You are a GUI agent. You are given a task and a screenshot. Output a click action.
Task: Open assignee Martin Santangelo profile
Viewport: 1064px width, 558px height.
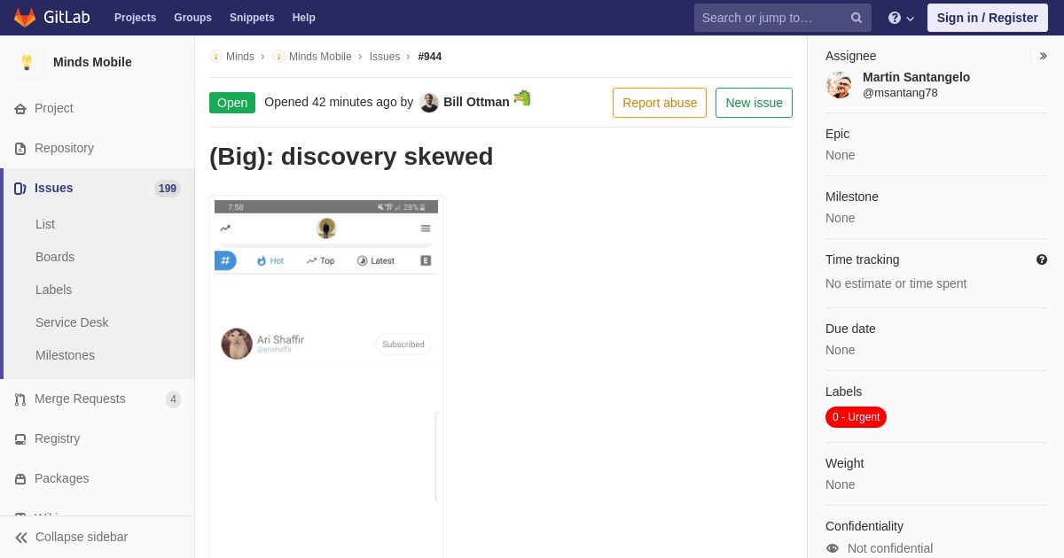pos(916,77)
